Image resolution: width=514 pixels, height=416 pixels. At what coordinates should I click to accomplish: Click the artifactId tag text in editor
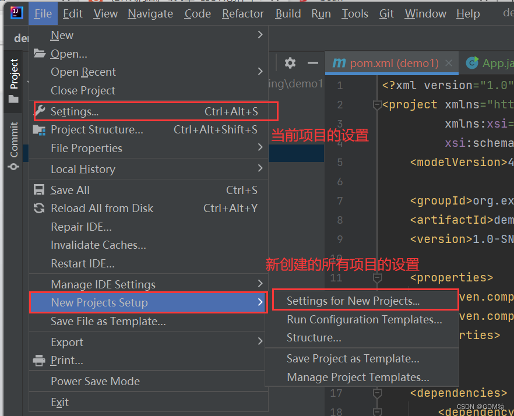452,220
